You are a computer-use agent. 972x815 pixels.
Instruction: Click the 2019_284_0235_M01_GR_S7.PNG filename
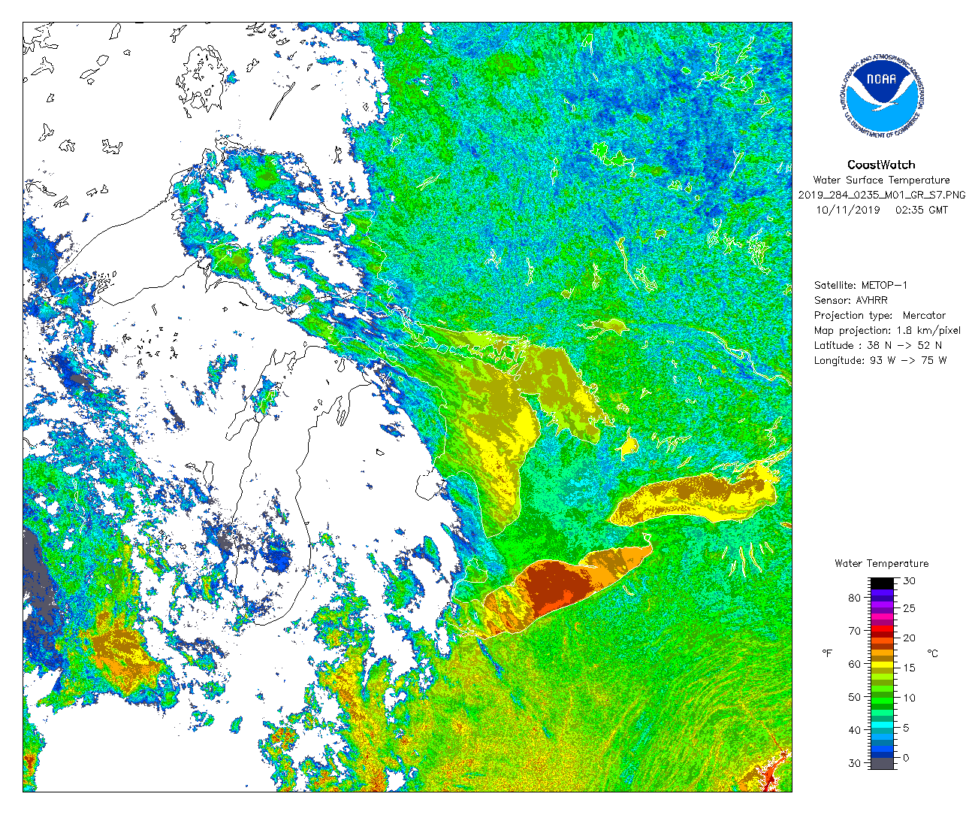(x=881, y=195)
